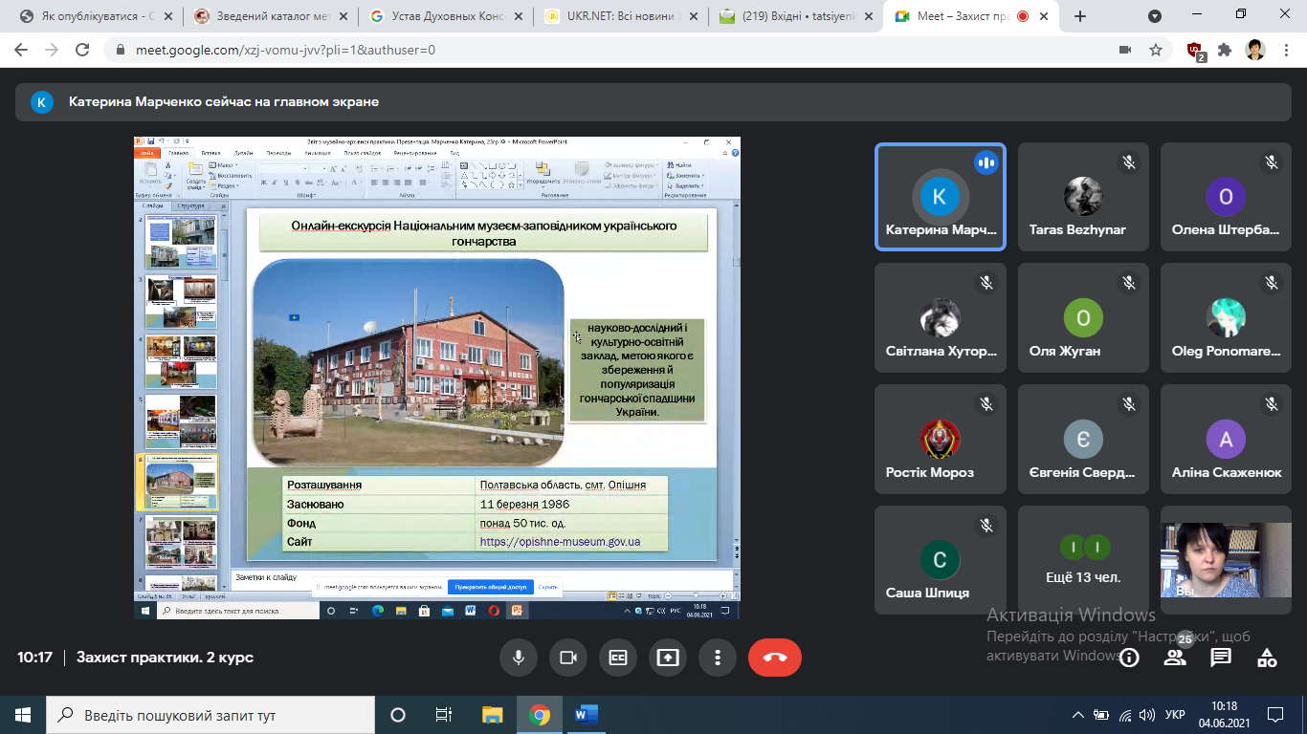Open the "Выделить" dropdown in PowerPoint
Viewport: 1307px width, 734px height.
click(686, 185)
